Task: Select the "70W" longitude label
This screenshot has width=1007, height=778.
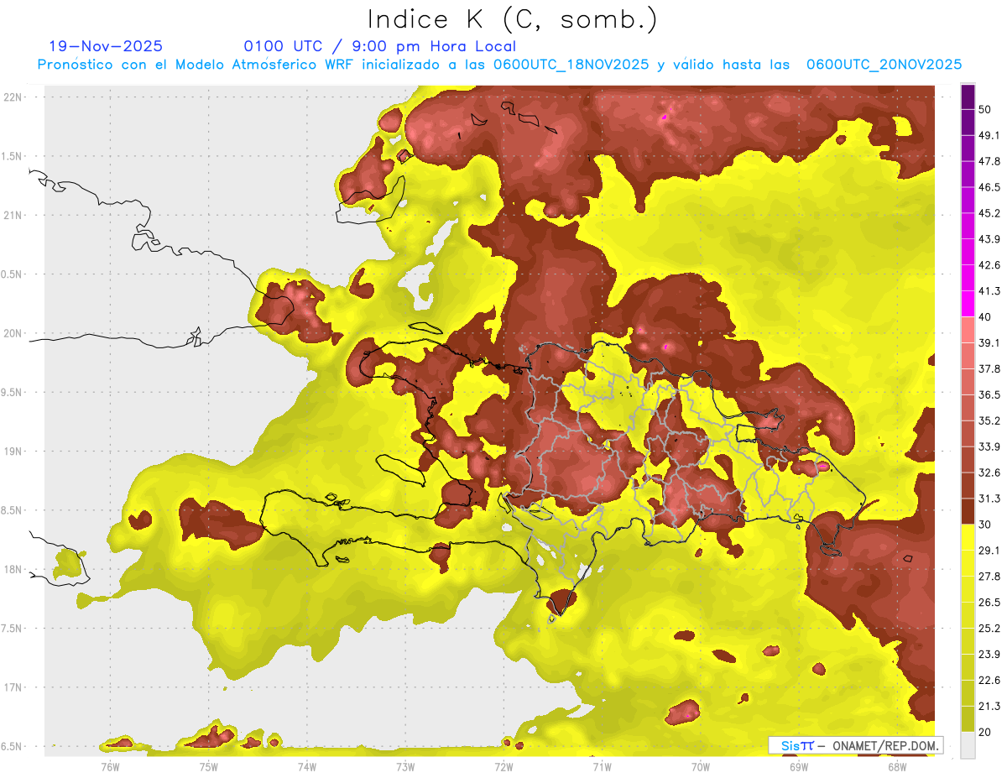Action: [x=701, y=765]
